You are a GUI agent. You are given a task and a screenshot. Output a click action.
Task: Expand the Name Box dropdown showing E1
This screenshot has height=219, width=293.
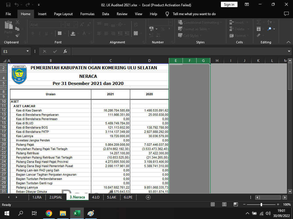(28, 51)
